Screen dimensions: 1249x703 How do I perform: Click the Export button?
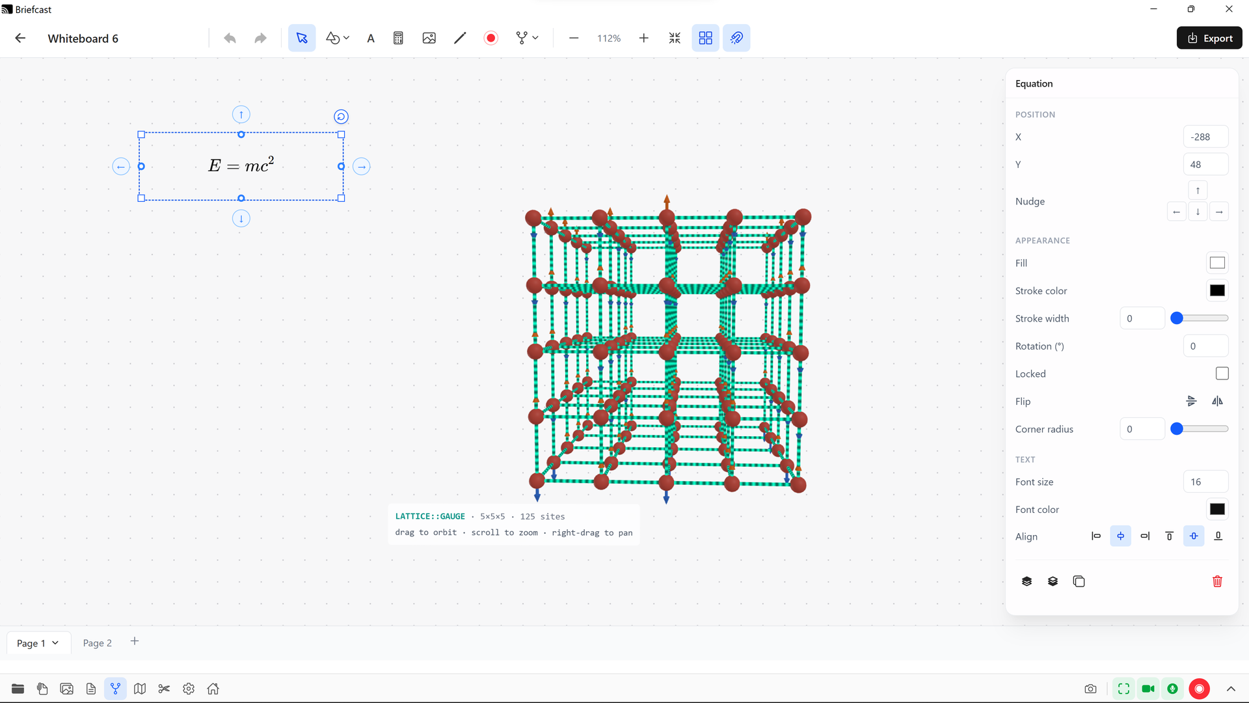(1209, 38)
